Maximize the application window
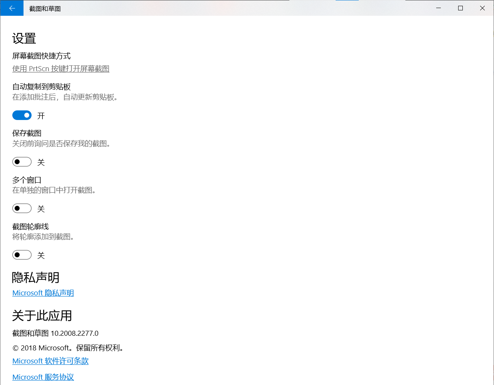 click(460, 8)
